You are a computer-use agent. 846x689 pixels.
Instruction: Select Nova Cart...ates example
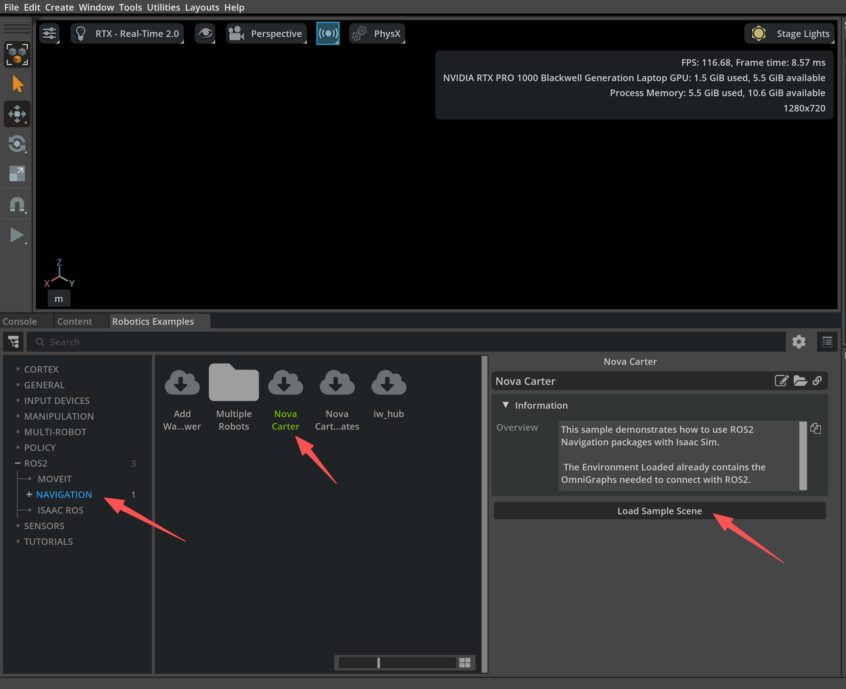point(337,399)
